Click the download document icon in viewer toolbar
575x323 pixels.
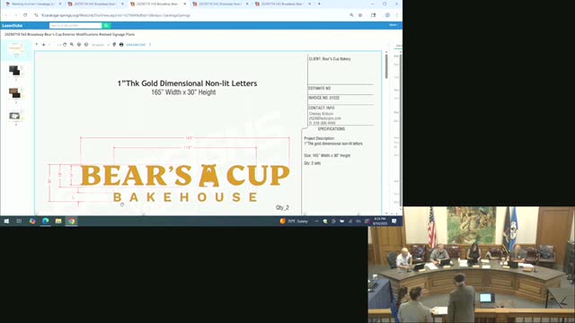pos(114,45)
